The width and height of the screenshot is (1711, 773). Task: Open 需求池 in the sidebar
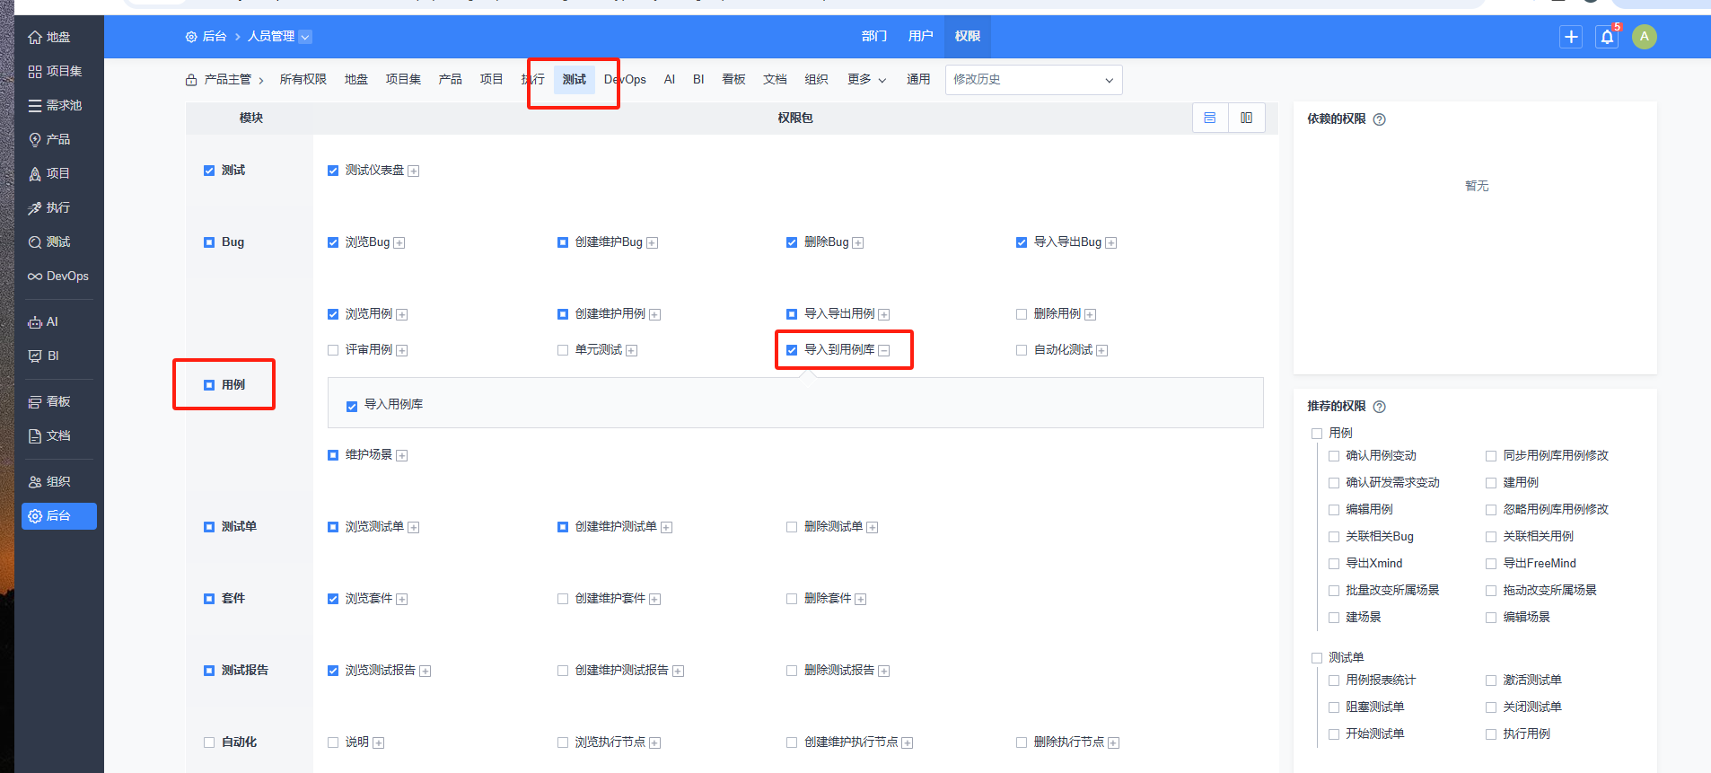[56, 106]
